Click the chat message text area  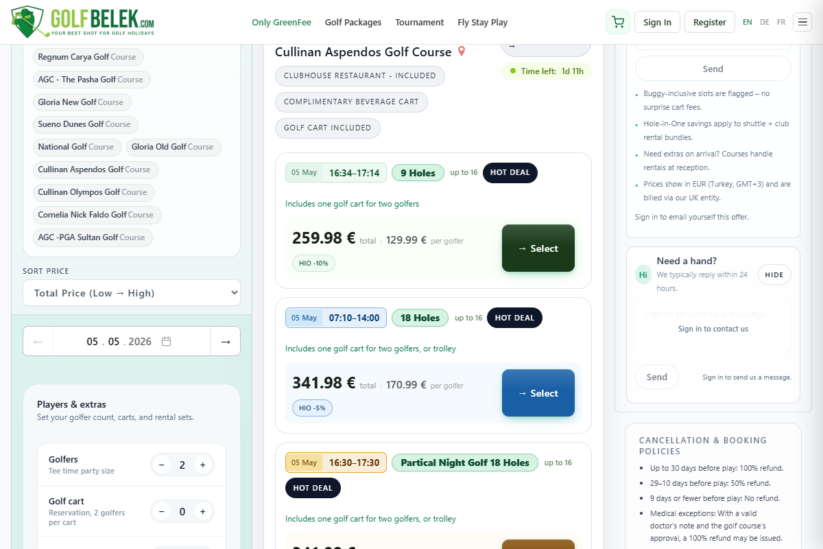[713, 327]
